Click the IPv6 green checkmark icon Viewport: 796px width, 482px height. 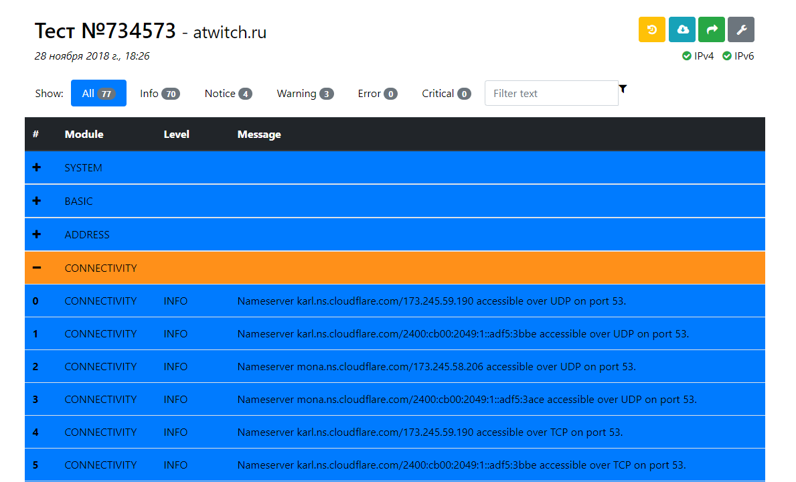(726, 56)
